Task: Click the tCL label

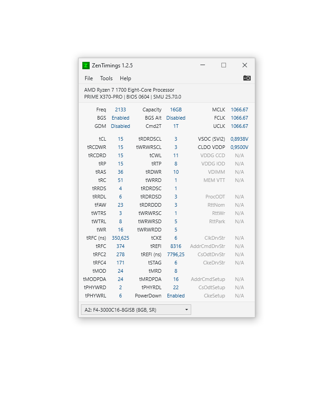Action: click(x=102, y=139)
